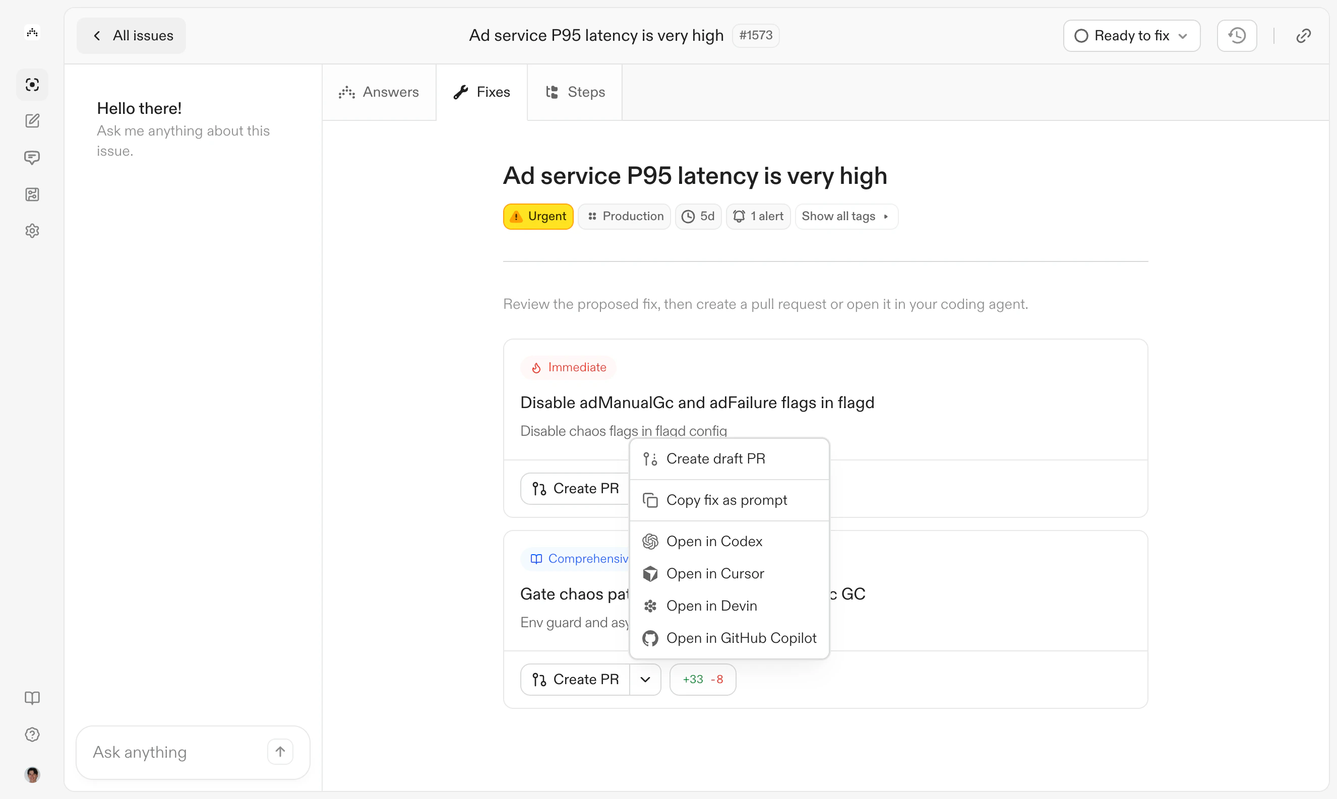Open the workflows sidebar icon
This screenshot has height=799, width=1337.
(x=32, y=194)
